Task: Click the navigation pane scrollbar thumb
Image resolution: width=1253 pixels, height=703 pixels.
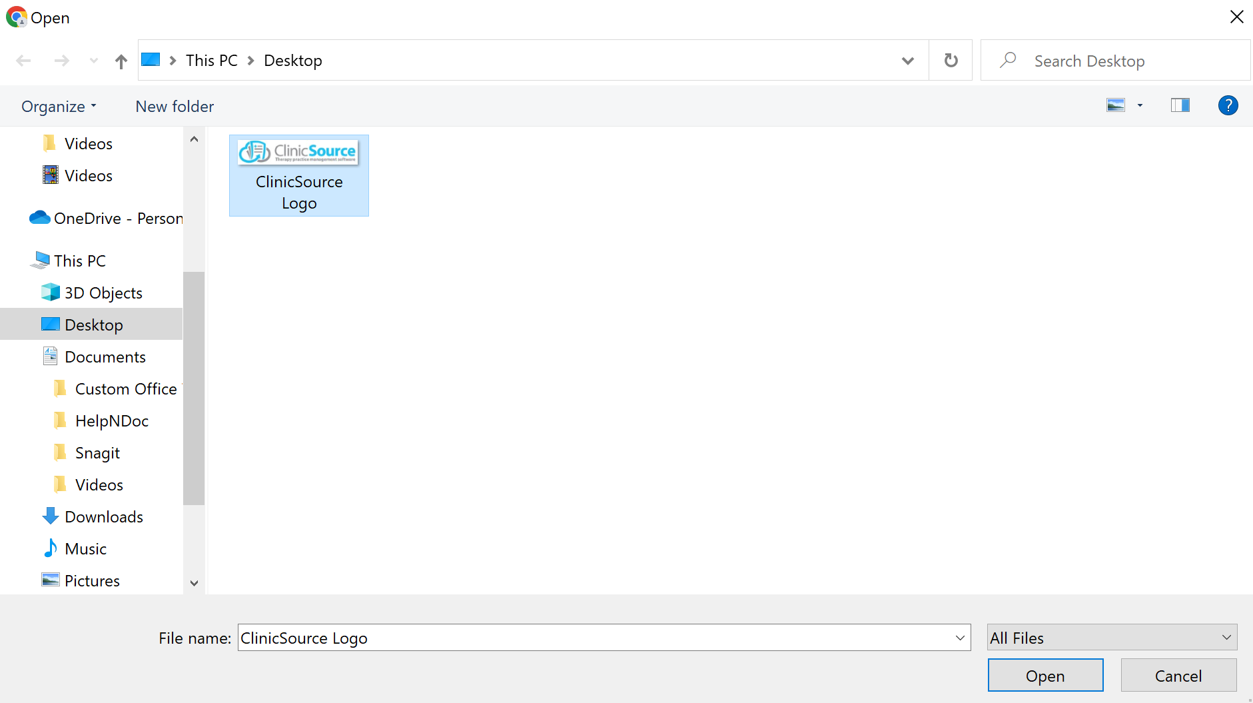Action: (194, 388)
